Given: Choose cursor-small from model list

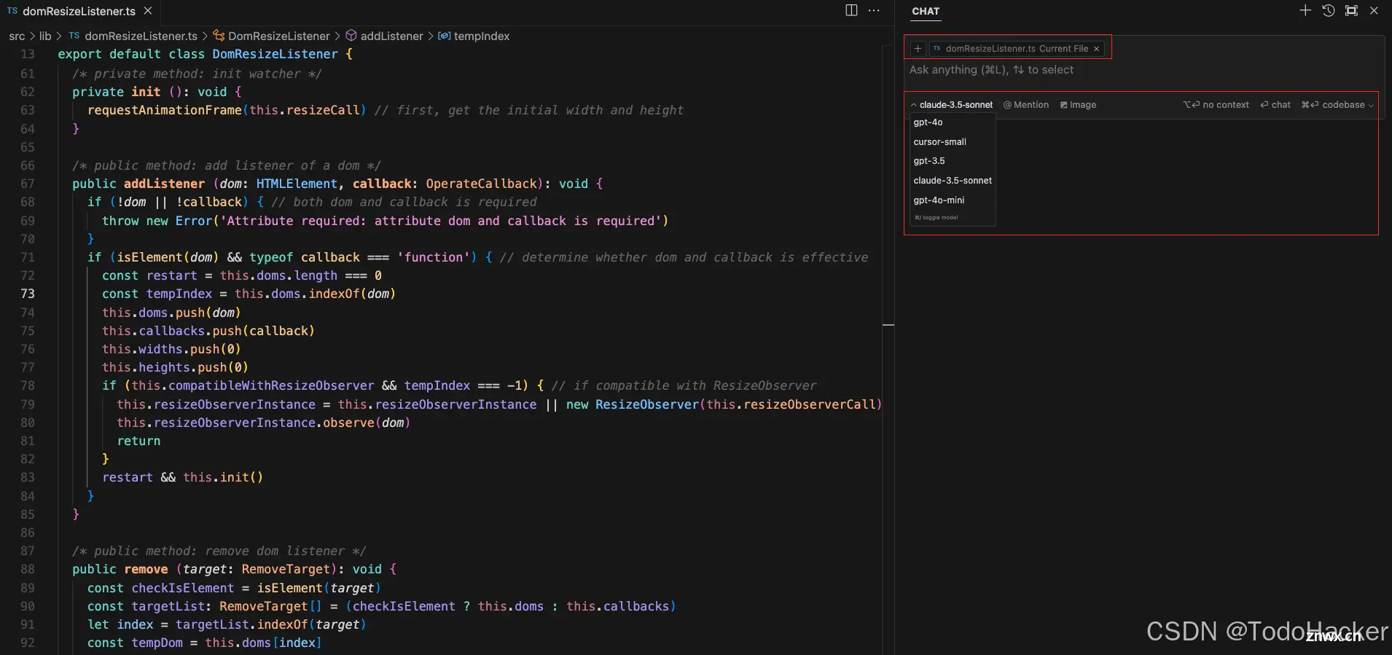Looking at the screenshot, I should click(939, 142).
